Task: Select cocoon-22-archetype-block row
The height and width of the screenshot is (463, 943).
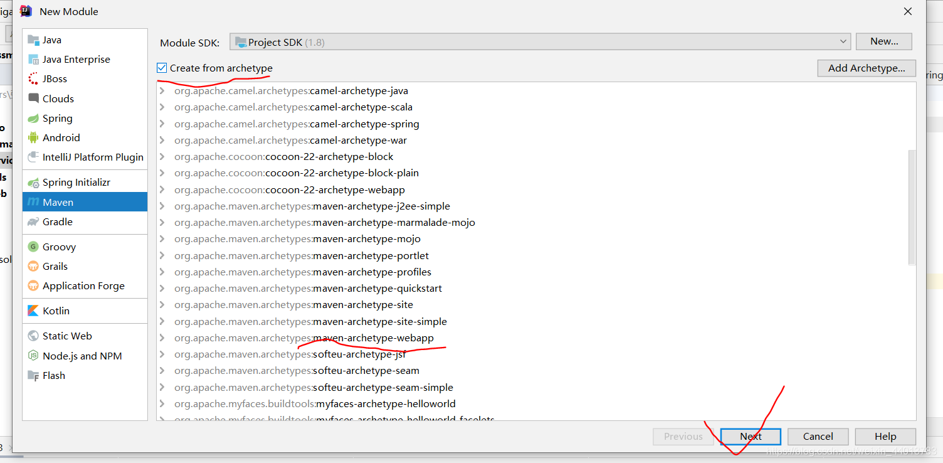Action: pos(536,156)
